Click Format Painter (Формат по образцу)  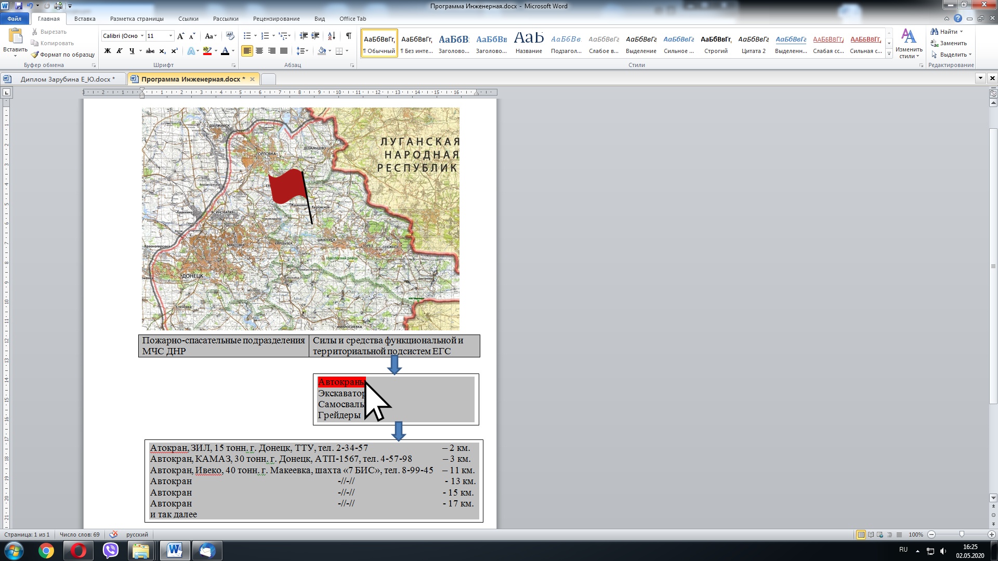(x=63, y=55)
